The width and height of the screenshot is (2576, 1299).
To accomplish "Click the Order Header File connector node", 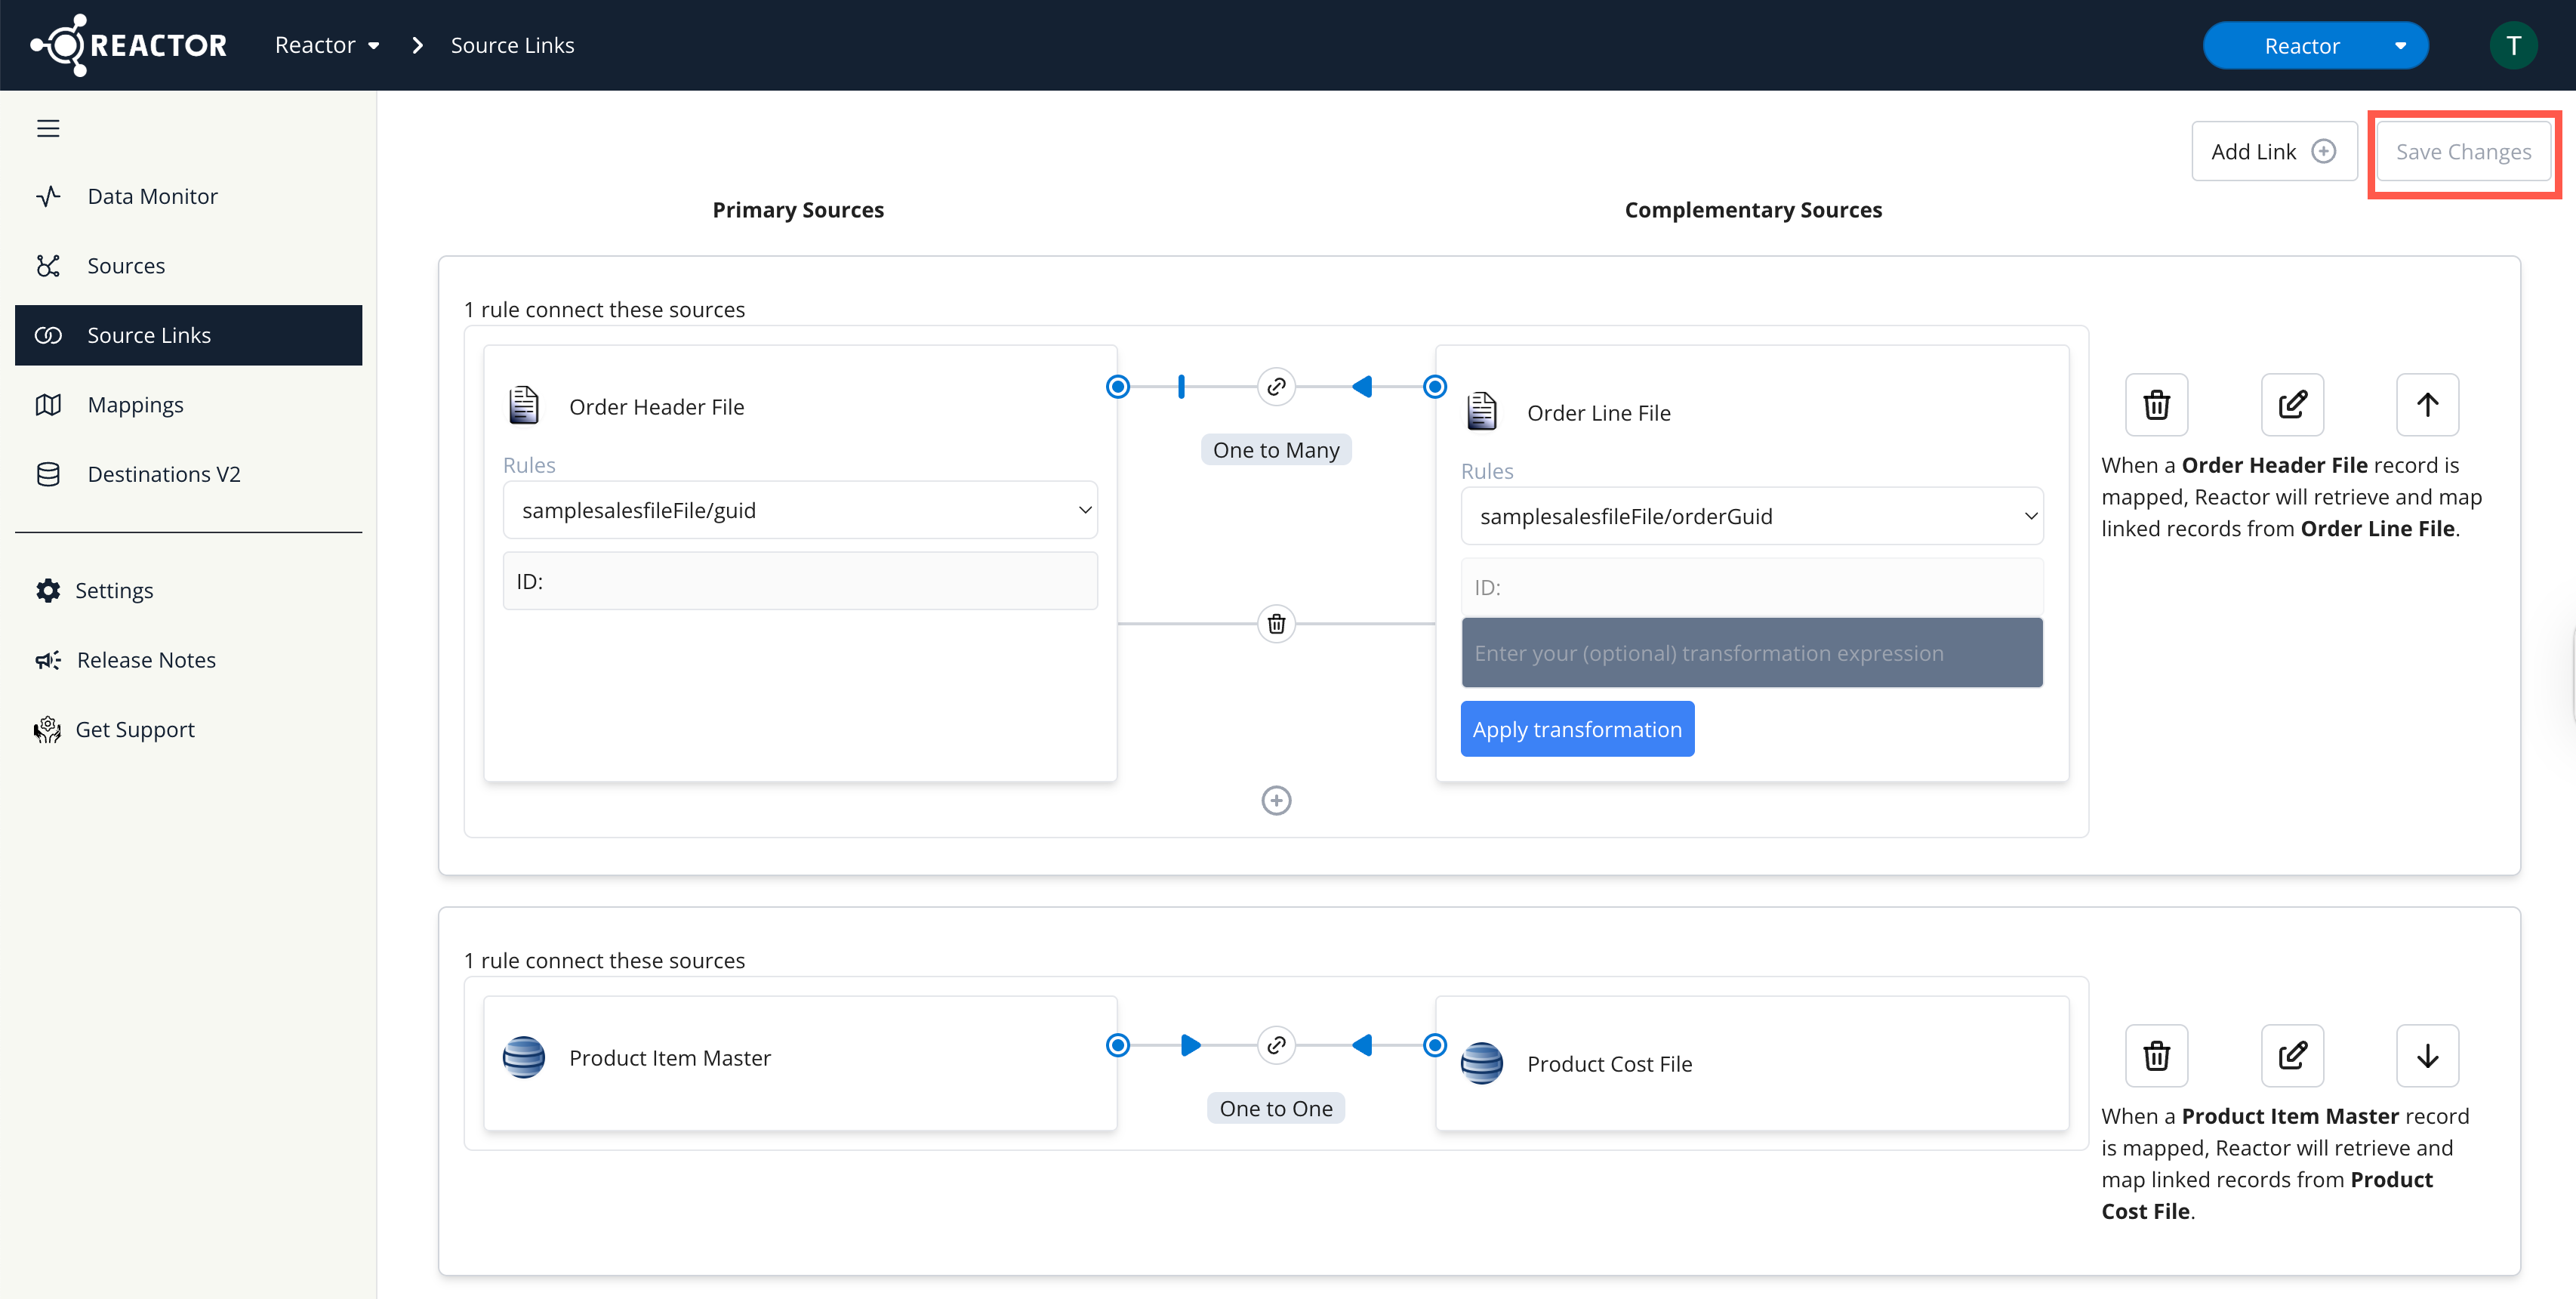I will click(x=1118, y=387).
